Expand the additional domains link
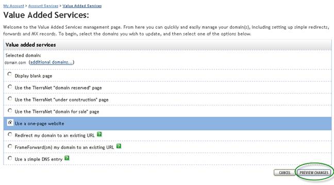Viewport: 334px width, 185px height. coord(52,62)
